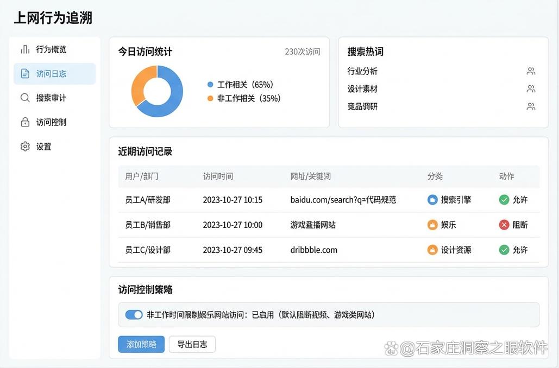Viewport: 559px width, 368px height.
Task: Click the users icon in the 竞品调研 row
Action: click(x=531, y=106)
